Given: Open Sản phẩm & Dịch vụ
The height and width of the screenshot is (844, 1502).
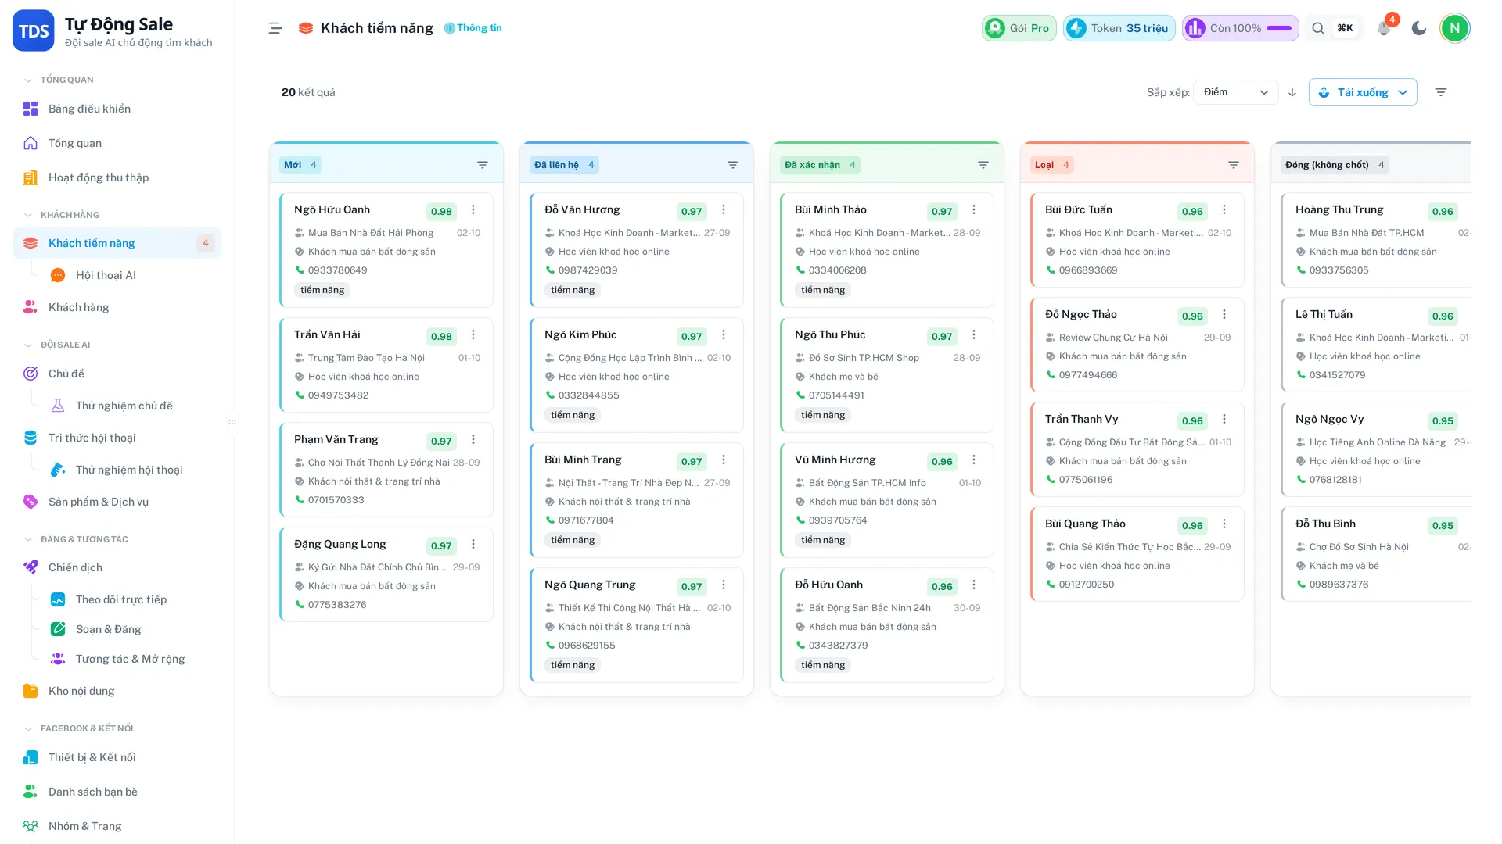Looking at the screenshot, I should pyautogui.click(x=117, y=502).
